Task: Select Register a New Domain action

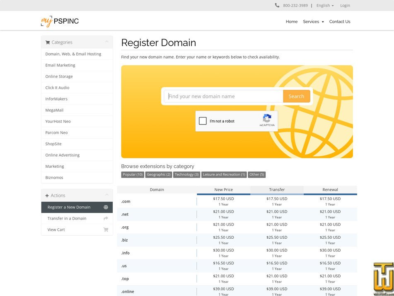Action: click(77, 207)
